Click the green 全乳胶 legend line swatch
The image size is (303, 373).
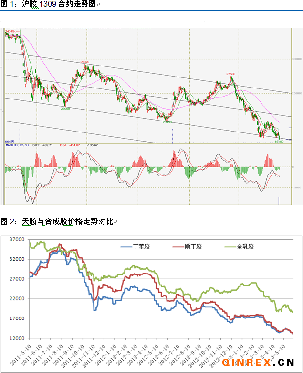tap(230, 247)
